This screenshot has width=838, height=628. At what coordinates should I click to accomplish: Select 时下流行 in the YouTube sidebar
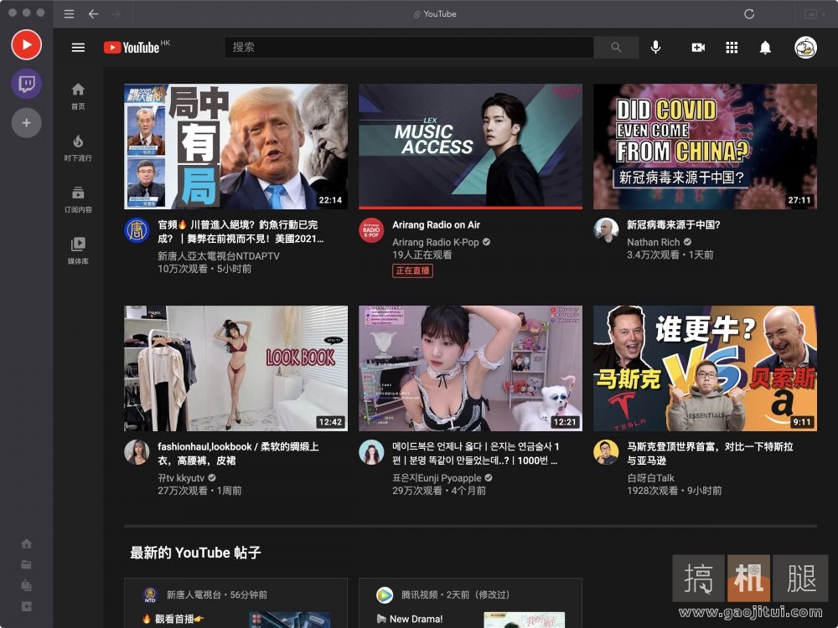[78, 148]
